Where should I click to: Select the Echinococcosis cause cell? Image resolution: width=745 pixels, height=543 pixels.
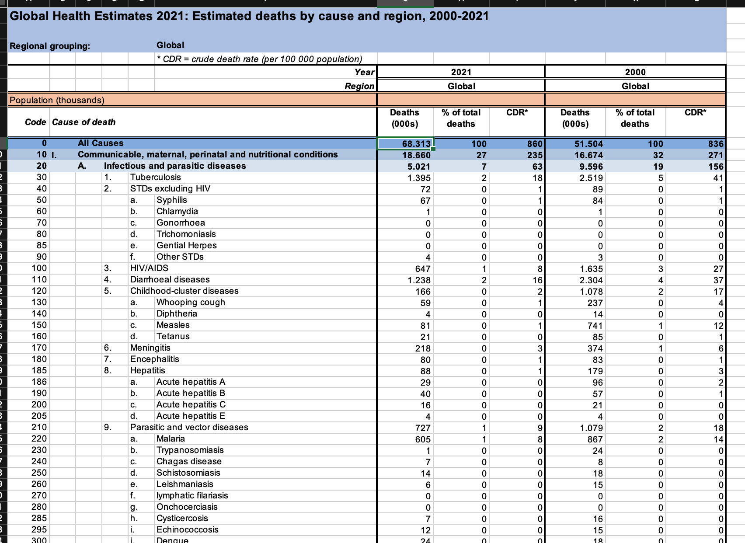188,529
